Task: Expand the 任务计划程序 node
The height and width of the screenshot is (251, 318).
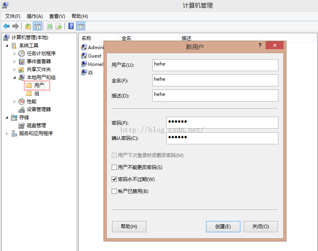Action: tap(14, 54)
